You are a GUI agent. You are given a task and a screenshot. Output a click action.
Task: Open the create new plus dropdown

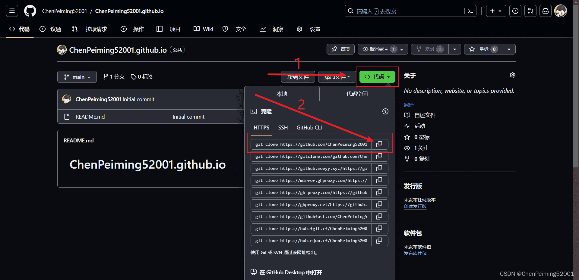click(496, 11)
